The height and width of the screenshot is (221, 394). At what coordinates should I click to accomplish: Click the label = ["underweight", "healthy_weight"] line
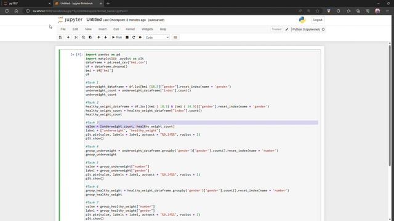click(123, 131)
